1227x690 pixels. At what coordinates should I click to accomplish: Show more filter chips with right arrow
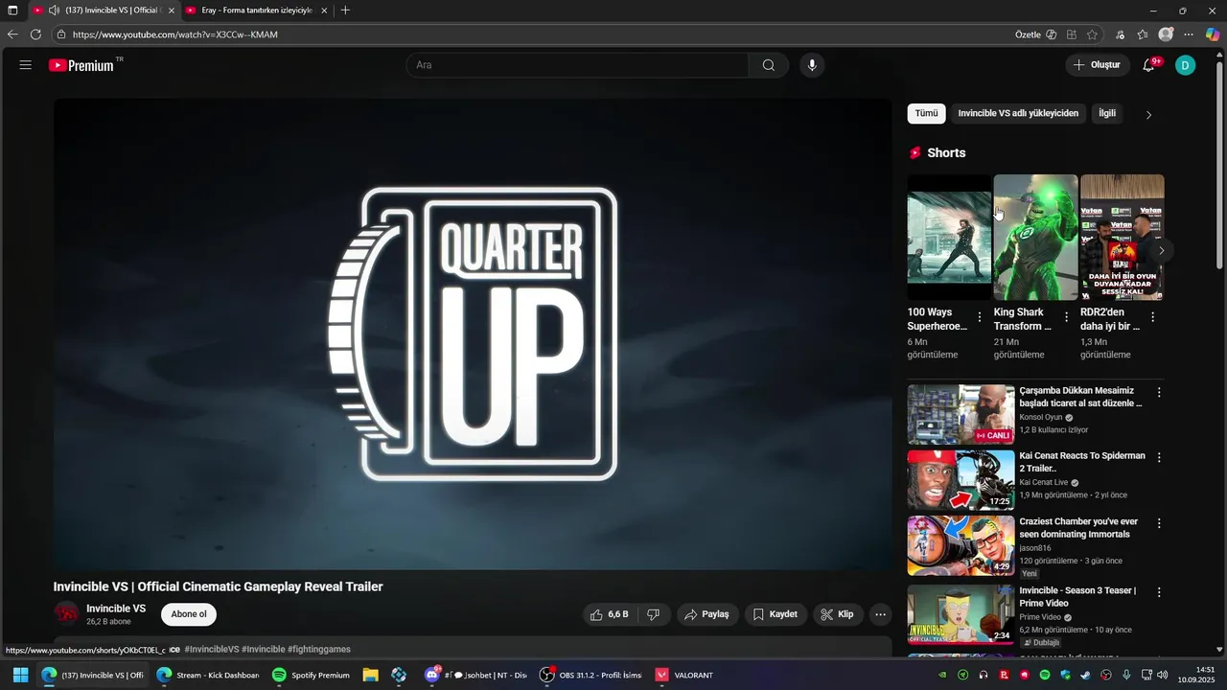pos(1148,115)
